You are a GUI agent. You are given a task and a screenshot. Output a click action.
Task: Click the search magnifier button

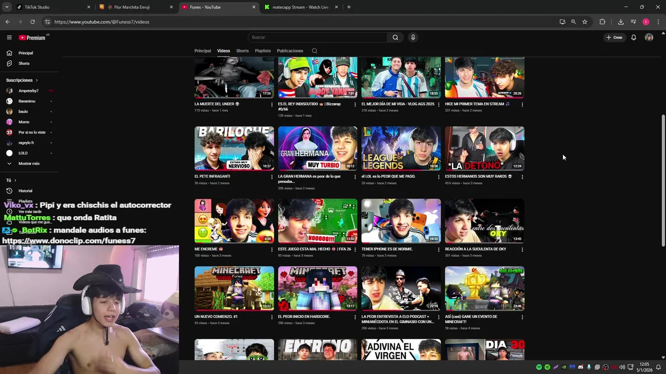click(395, 37)
